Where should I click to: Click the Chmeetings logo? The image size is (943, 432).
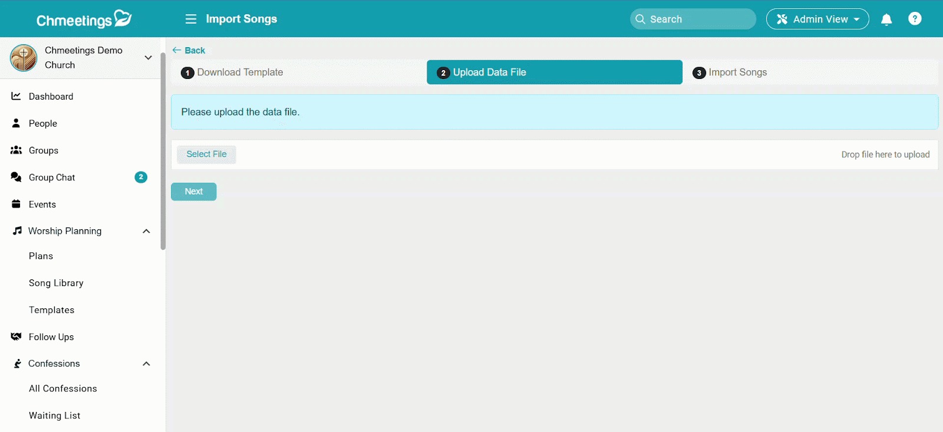pyautogui.click(x=84, y=19)
